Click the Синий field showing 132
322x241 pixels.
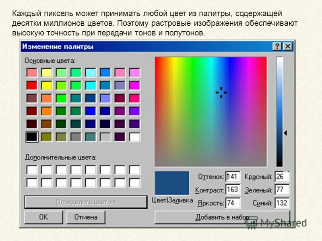[x=282, y=203]
